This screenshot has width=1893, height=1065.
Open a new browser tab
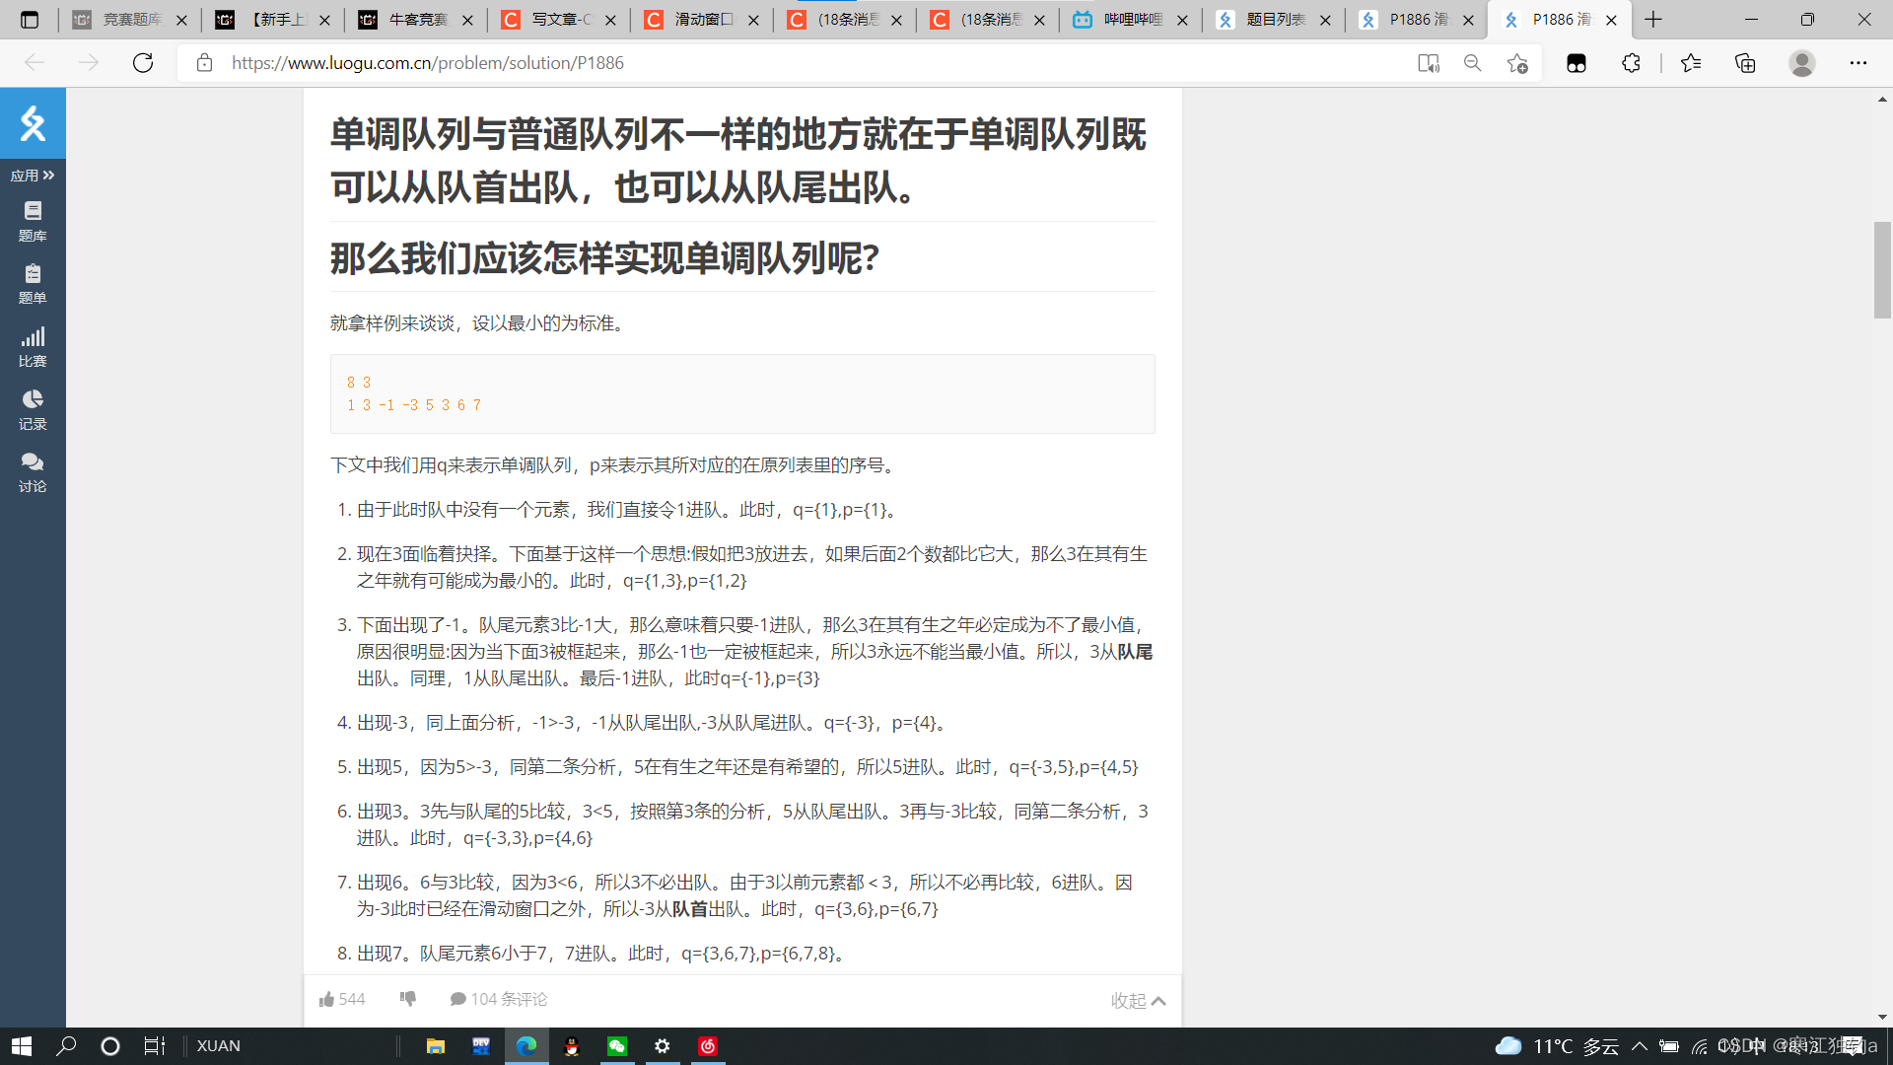point(1653,20)
